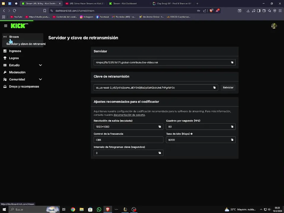The height and width of the screenshot is (213, 284).
Task: Click the CBR rate control field
Action: pos(128,140)
